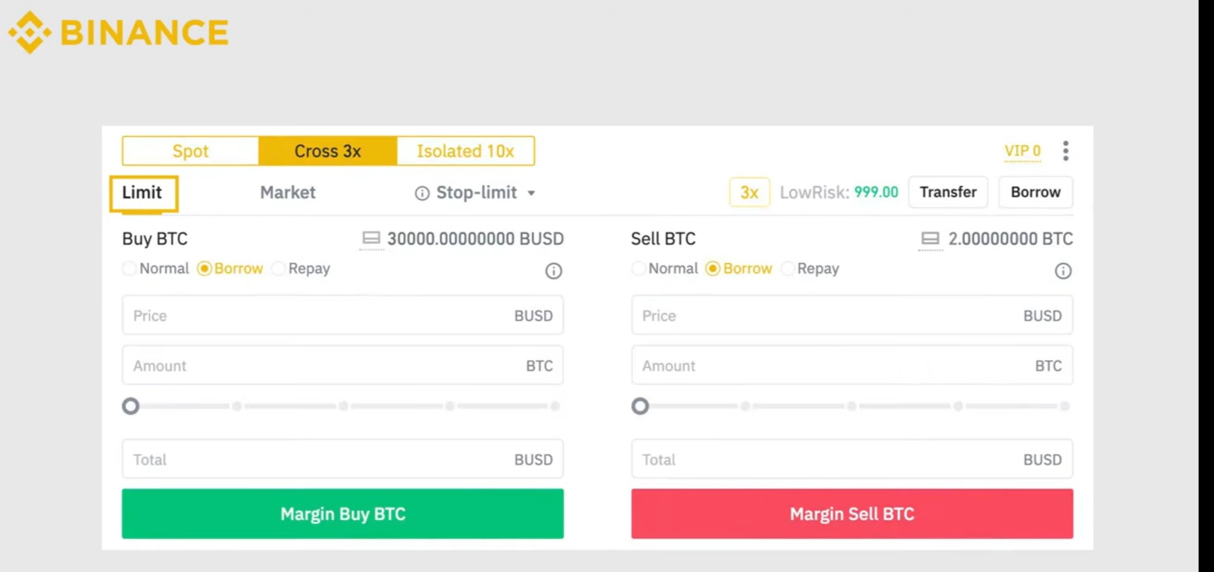
Task: Click the Transfer button
Action: tap(948, 192)
